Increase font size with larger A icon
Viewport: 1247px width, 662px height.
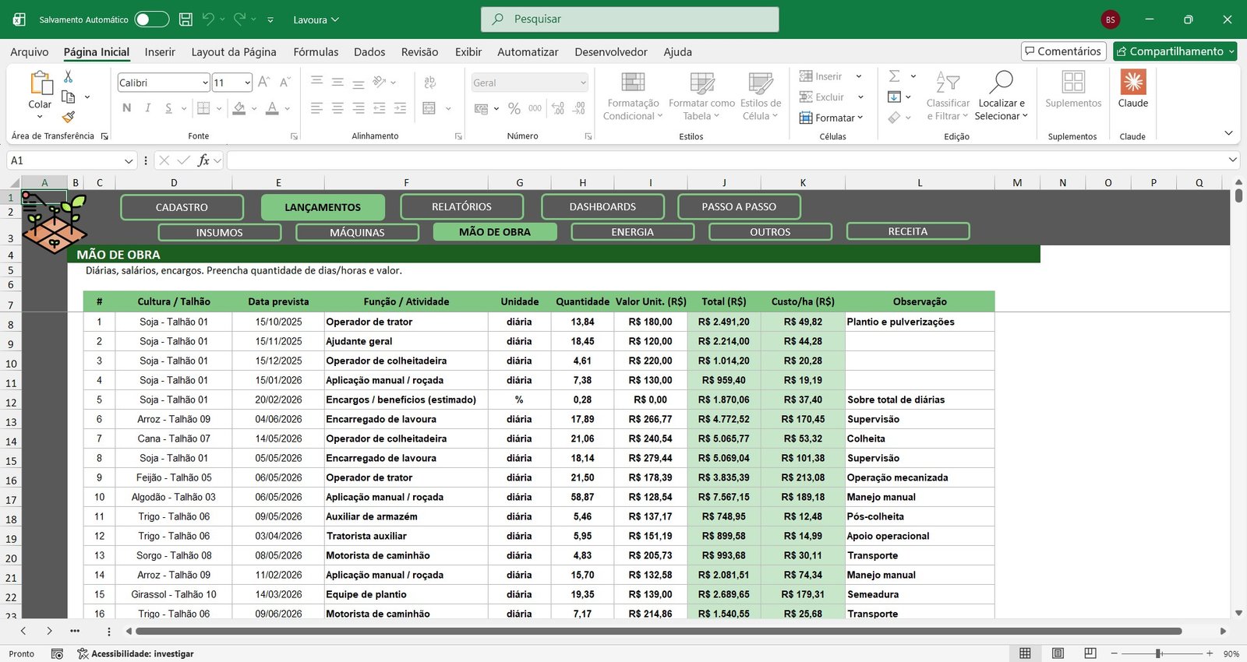coord(264,82)
